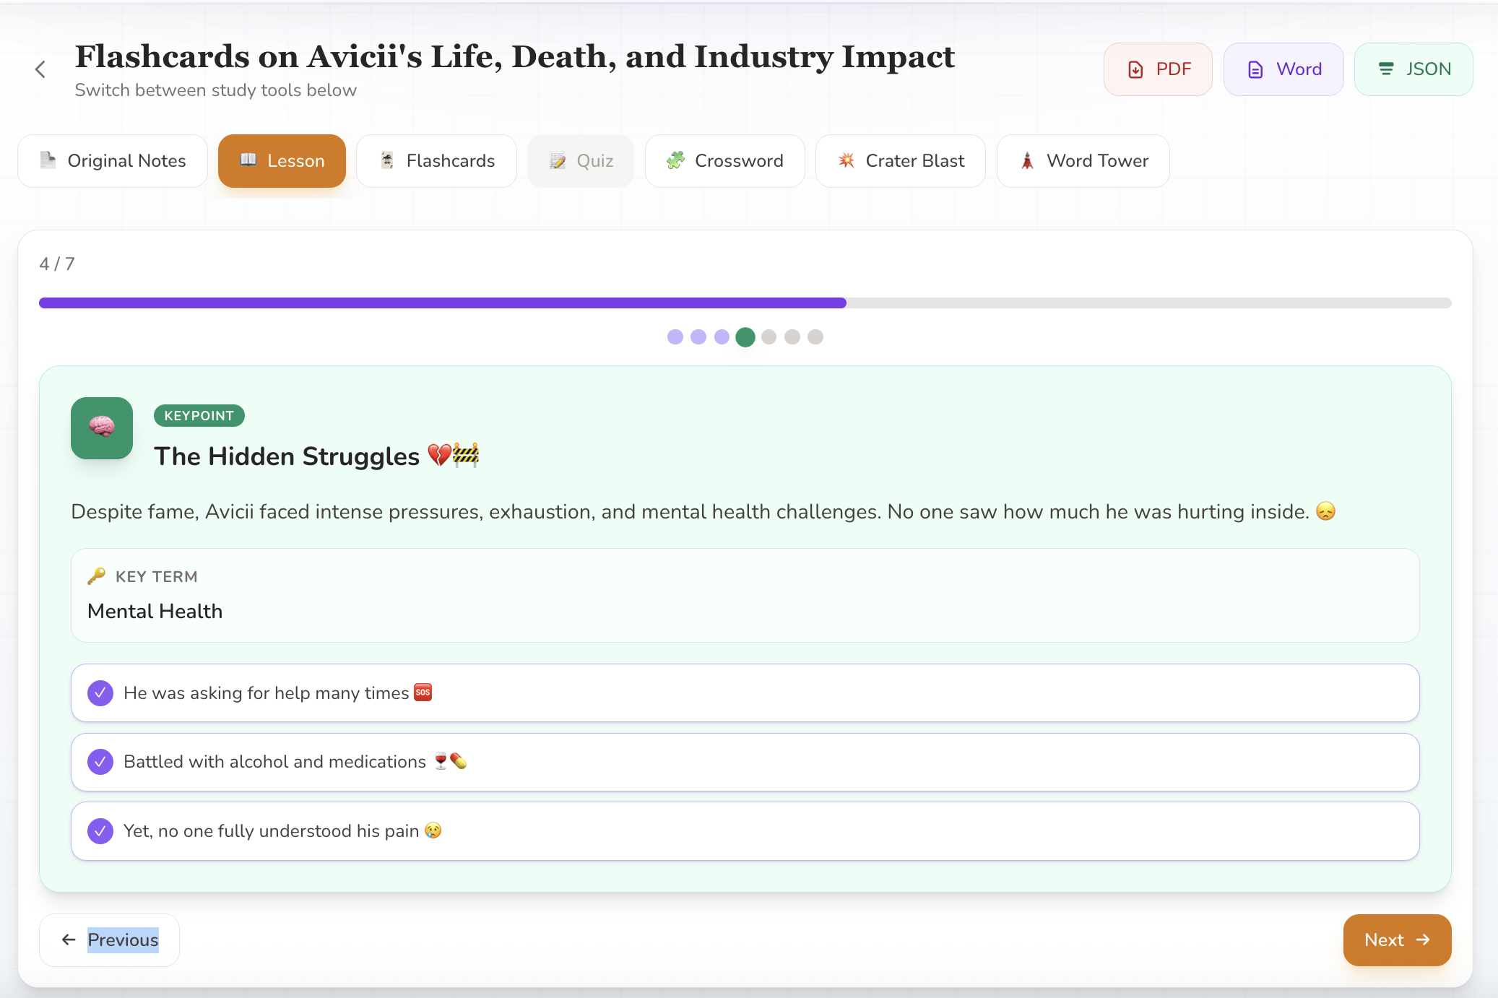Export the lesson as PDF
1498x998 pixels.
coord(1158,69)
